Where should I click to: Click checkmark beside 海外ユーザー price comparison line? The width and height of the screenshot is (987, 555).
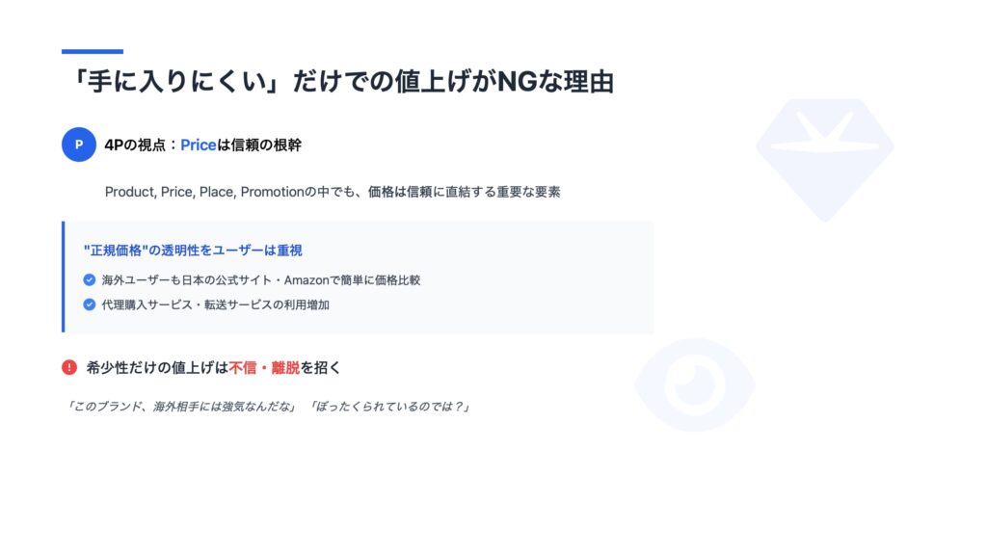90,280
